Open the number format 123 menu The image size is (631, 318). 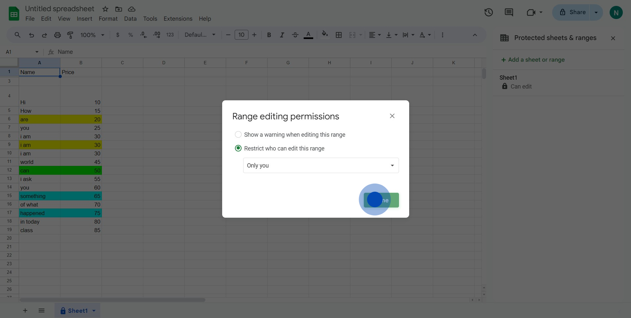(170, 35)
